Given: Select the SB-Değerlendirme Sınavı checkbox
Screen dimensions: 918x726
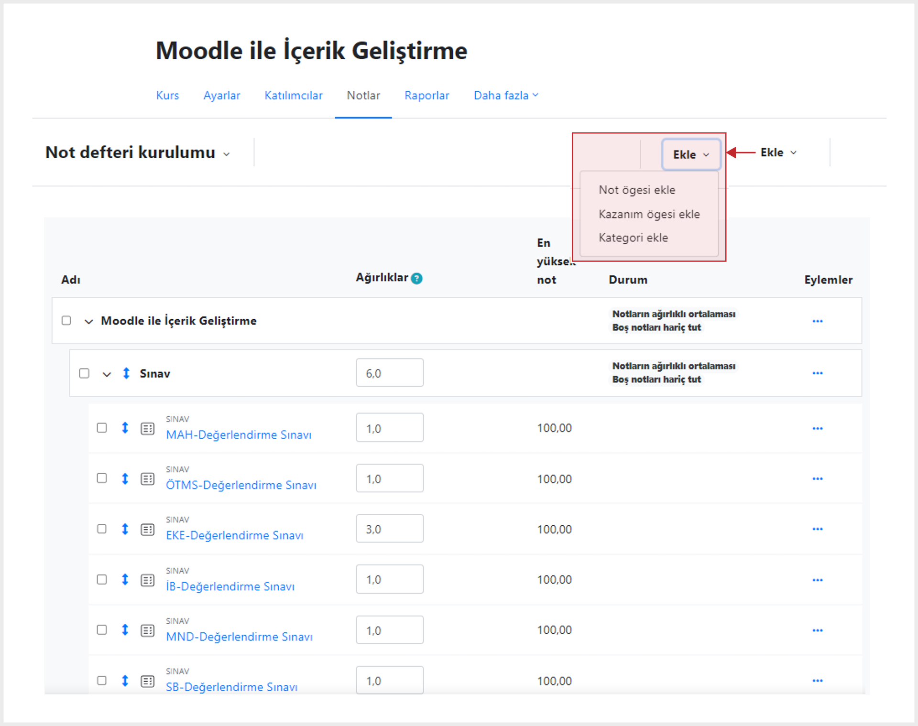Looking at the screenshot, I should coord(102,681).
